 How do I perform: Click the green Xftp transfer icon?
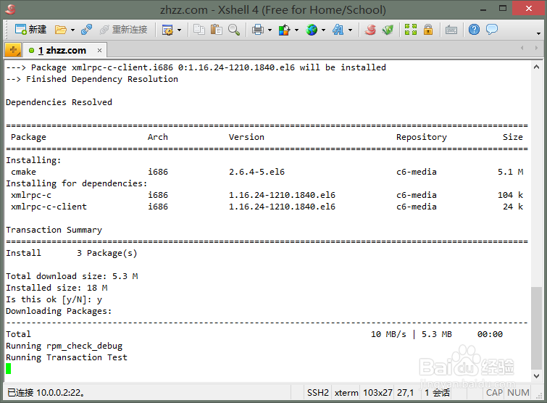point(388,30)
